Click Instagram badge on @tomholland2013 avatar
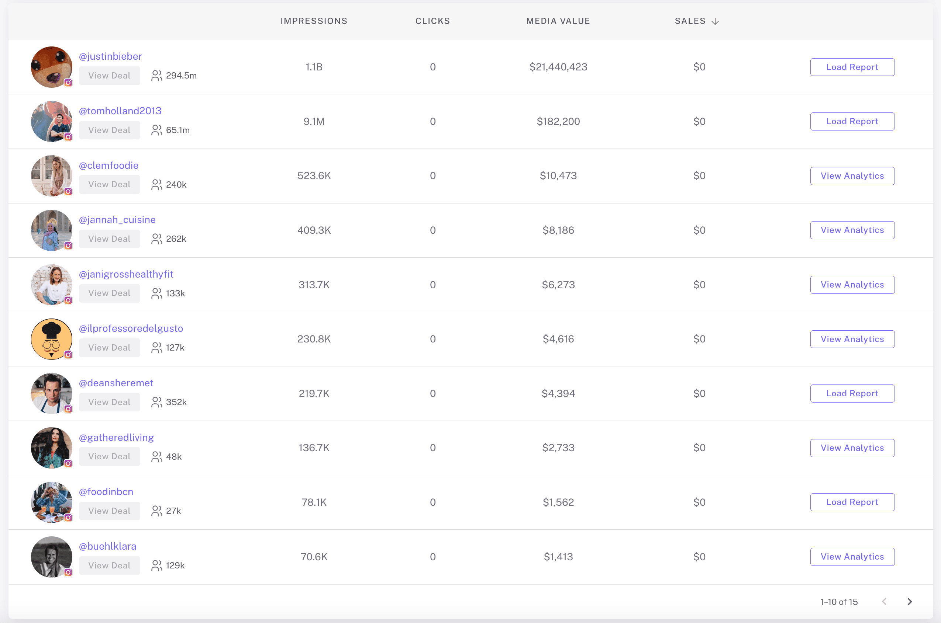 (x=68, y=137)
